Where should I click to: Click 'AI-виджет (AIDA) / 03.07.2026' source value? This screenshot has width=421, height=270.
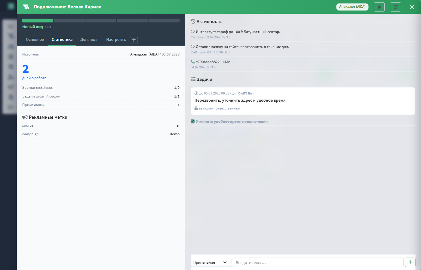click(155, 54)
